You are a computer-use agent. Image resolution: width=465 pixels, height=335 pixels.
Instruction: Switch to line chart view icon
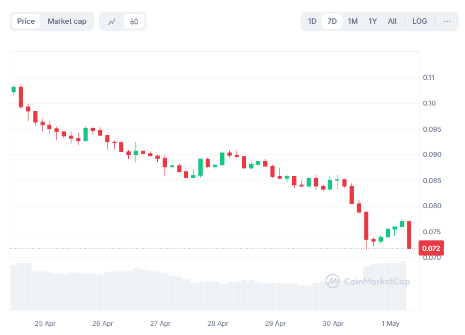(112, 21)
